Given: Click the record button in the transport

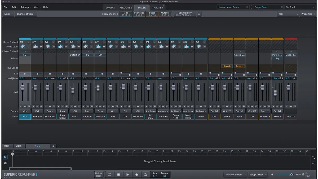Looking at the screenshot, I should pos(136,174).
